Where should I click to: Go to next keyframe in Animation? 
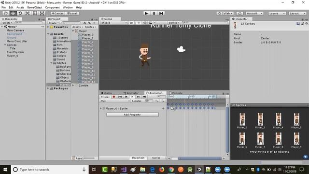(139, 97)
